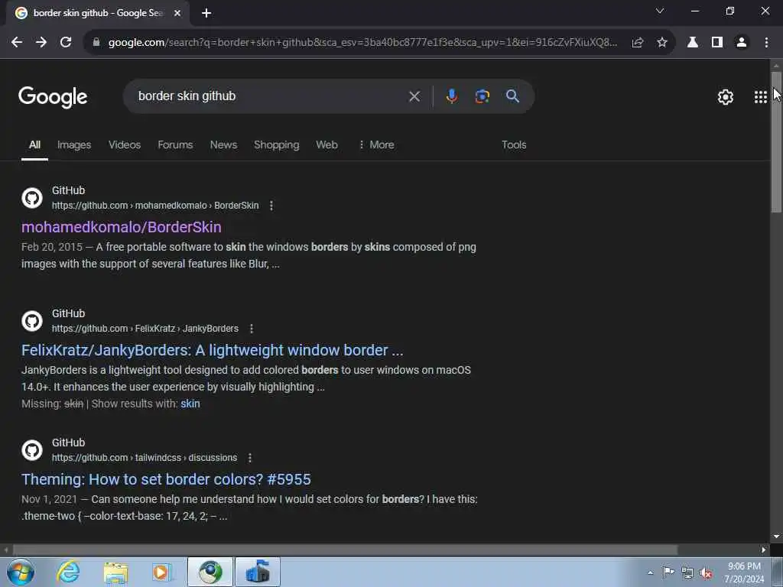Open the Chrome profile menu
Image resolution: width=783 pixels, height=587 pixels.
coord(742,43)
